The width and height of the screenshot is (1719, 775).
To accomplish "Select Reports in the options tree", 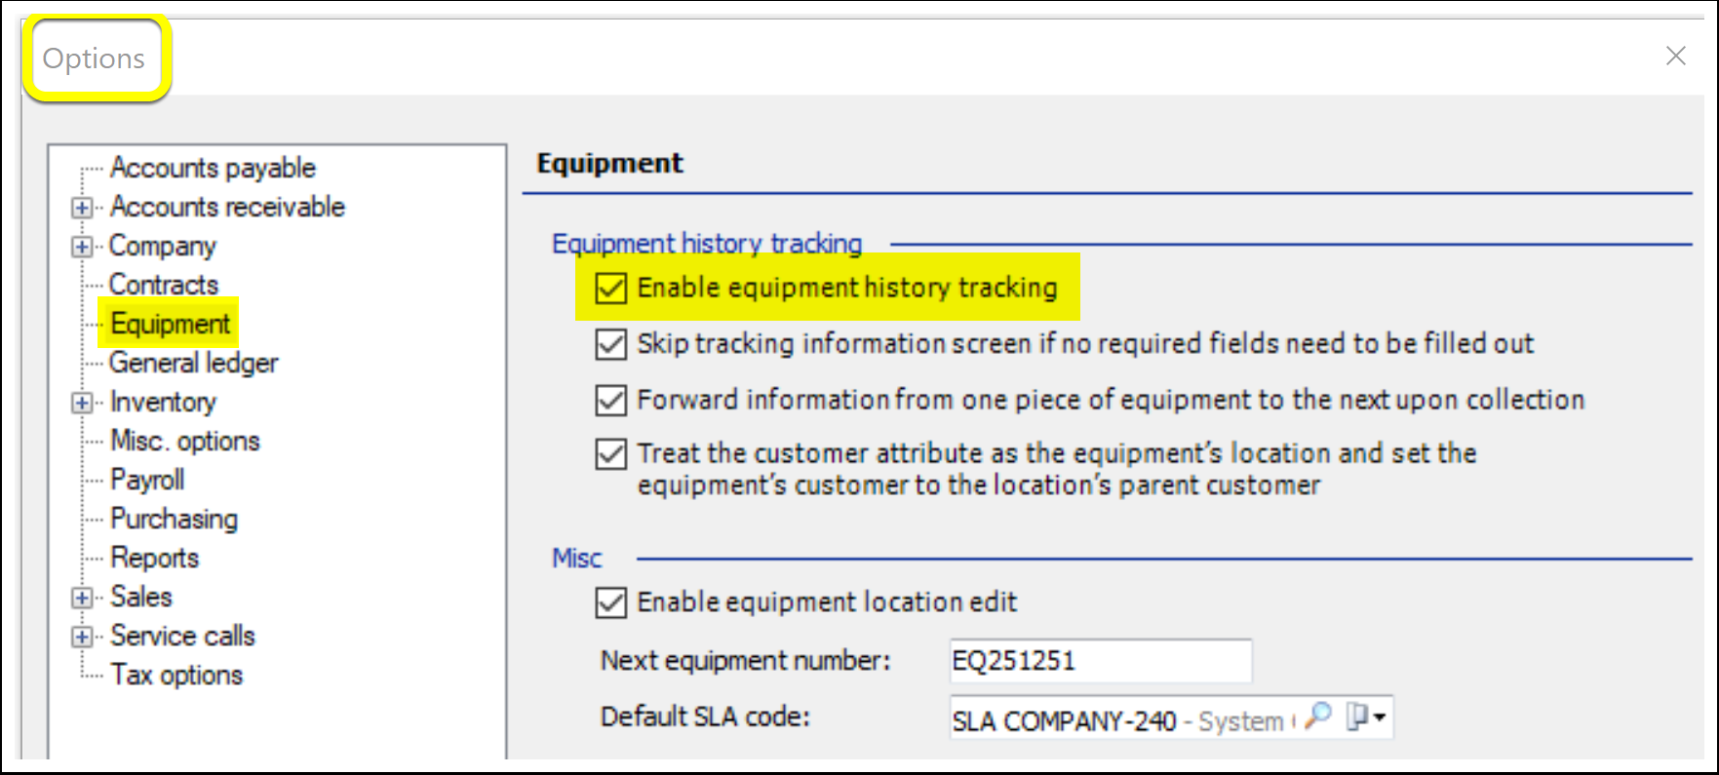I will point(154,558).
